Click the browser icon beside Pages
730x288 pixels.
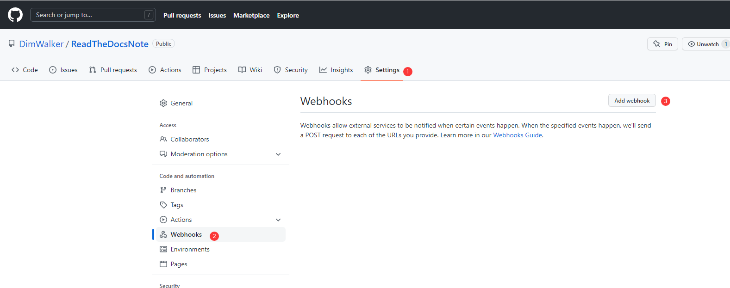pos(163,264)
